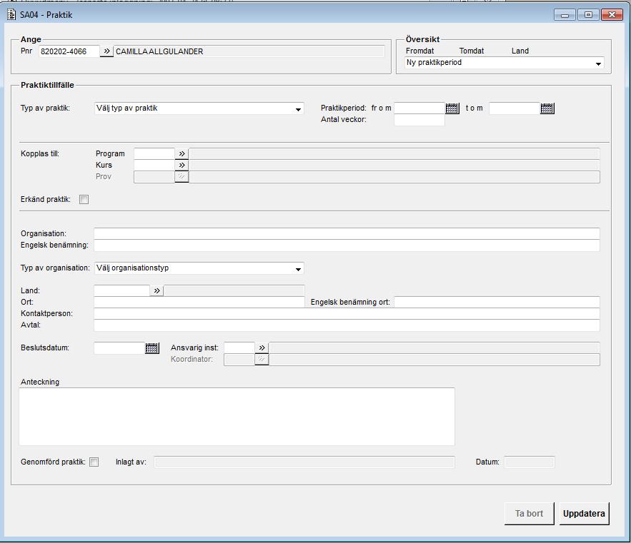Click the Fromdat column header
This screenshot has height=543, width=631.
click(x=419, y=51)
